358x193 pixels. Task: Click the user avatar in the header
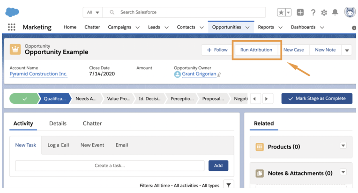[350, 12]
